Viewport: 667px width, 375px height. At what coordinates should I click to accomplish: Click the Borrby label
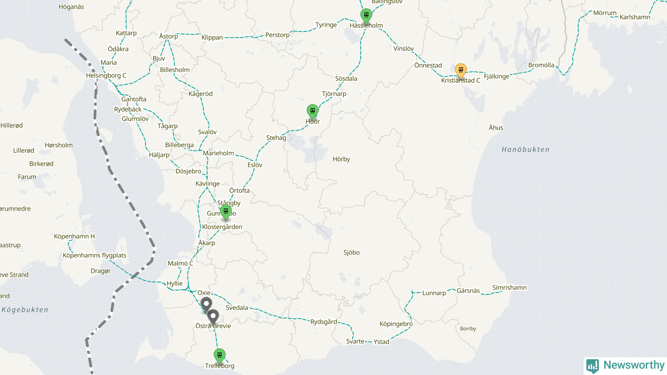coord(468,329)
